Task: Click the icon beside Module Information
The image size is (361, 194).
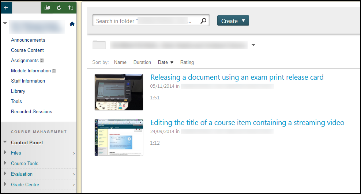Action: coord(54,71)
